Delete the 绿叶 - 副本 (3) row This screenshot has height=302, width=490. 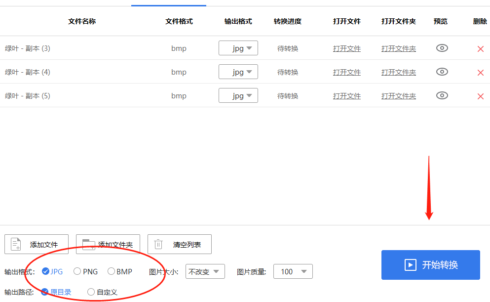(x=481, y=49)
